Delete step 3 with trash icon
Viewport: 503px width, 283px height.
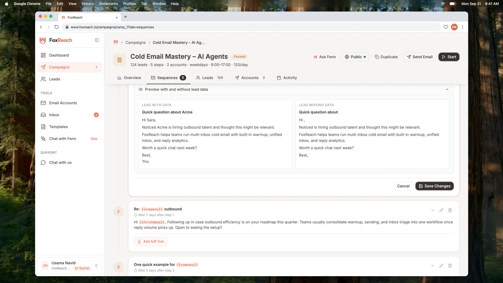(x=450, y=266)
